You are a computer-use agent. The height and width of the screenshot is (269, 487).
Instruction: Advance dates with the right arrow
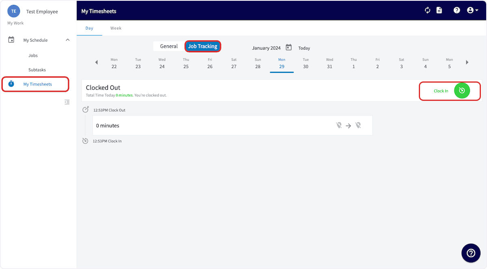[x=467, y=62]
